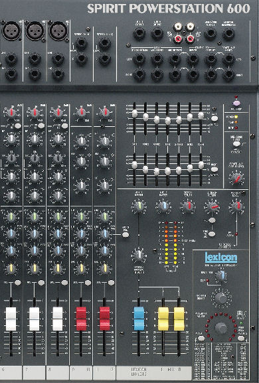Click the leftmost upper graphic EQ slider
This screenshot has height=383, width=259.
click(134, 114)
